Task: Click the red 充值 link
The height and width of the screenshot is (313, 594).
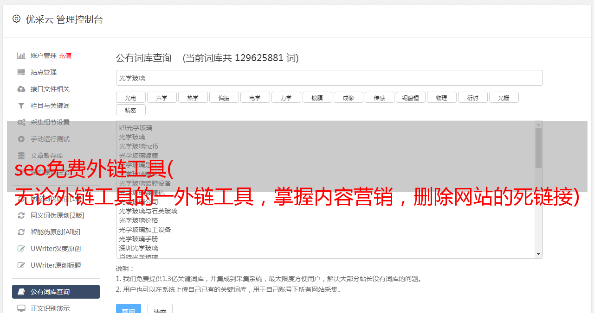Action: click(x=65, y=56)
